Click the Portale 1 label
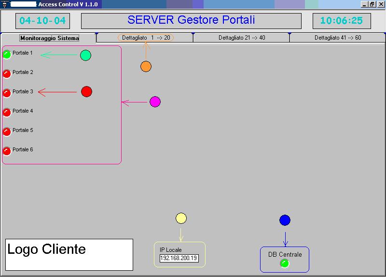 [x=23, y=53]
